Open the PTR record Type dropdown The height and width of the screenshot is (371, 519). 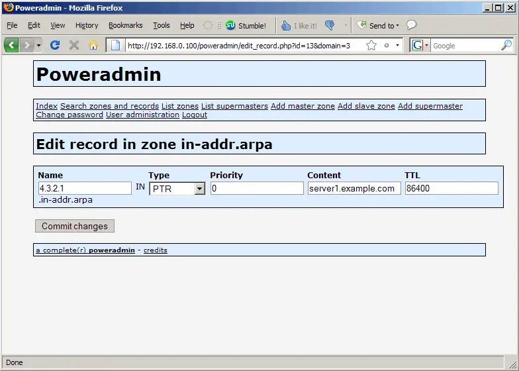(x=177, y=189)
